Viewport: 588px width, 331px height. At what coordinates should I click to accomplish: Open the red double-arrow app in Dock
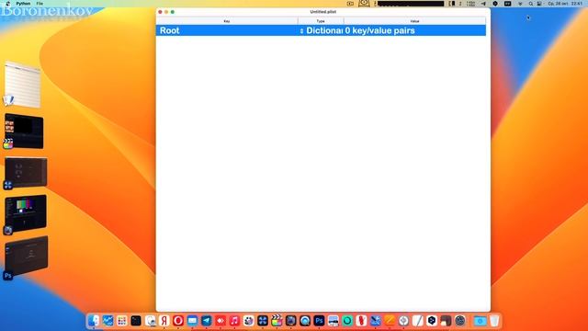220,321
